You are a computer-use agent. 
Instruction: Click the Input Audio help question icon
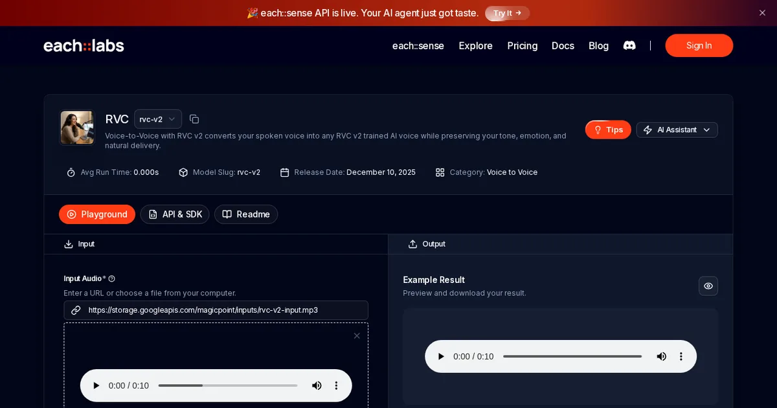[111, 278]
